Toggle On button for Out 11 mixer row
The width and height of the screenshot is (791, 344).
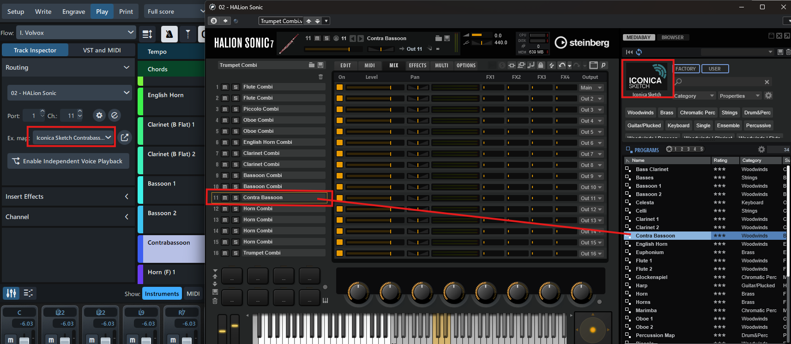(x=339, y=198)
